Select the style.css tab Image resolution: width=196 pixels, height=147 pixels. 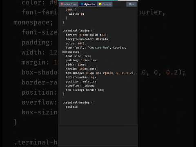88,4
